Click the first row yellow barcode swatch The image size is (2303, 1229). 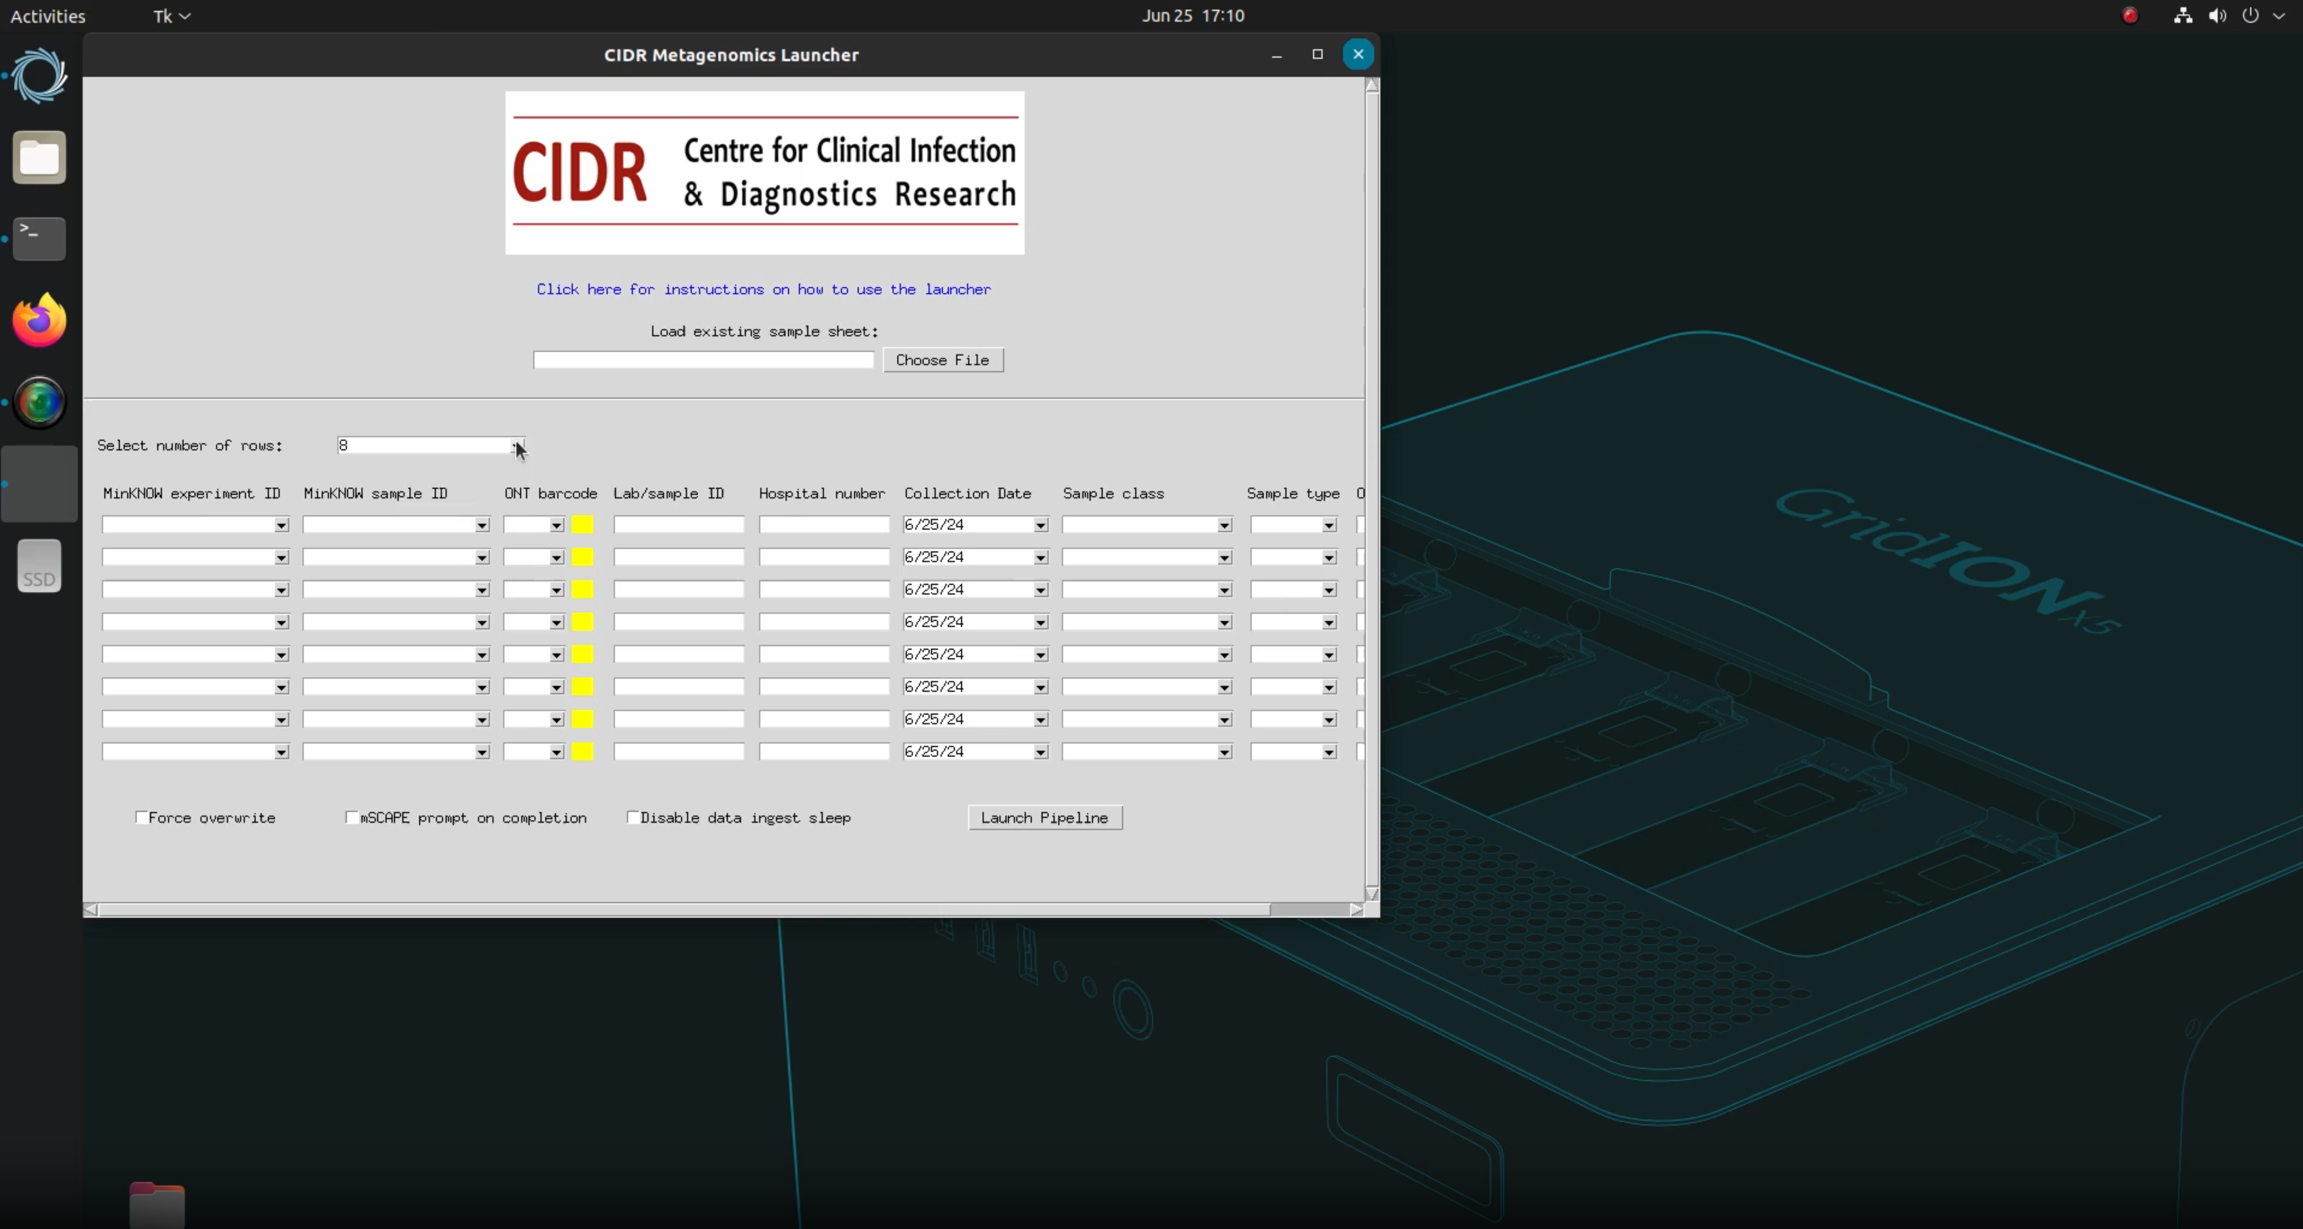pyautogui.click(x=582, y=525)
